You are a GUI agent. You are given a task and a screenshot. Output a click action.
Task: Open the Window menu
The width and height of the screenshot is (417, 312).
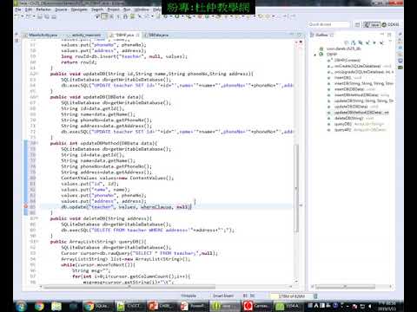click(142, 10)
